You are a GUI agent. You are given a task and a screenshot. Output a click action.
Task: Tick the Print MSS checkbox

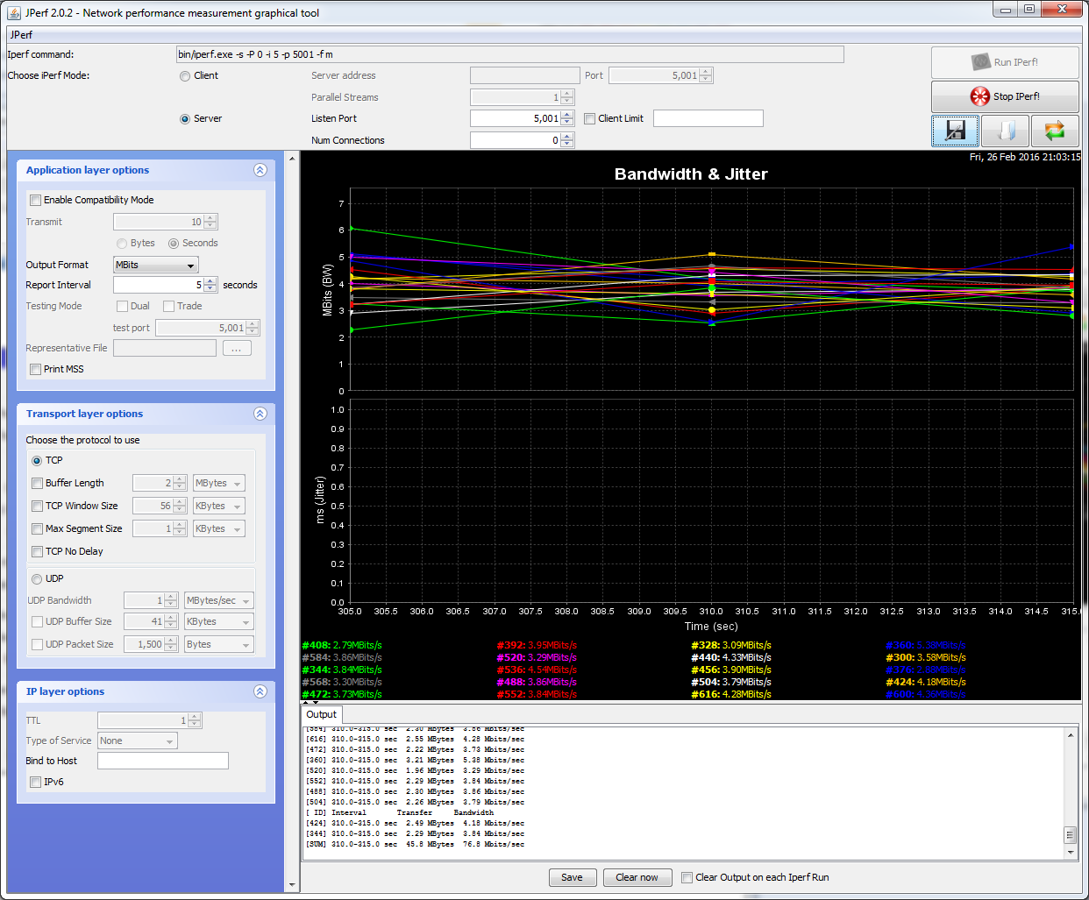[x=36, y=370]
